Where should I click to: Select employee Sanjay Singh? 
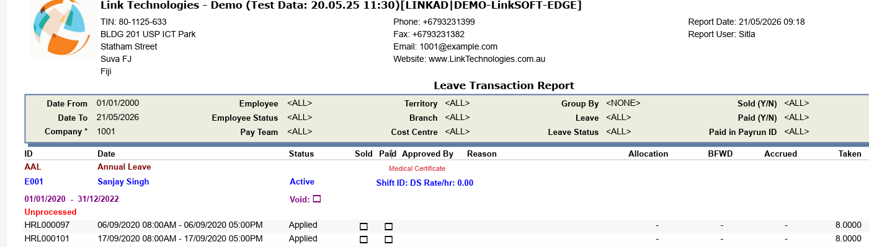(x=123, y=182)
